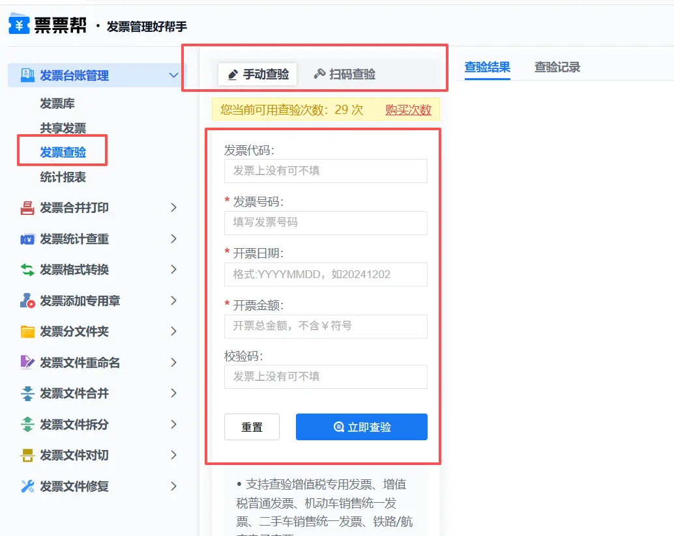The image size is (674, 536).
Task: Click the 发票统计查重 icon
Action: 27,239
